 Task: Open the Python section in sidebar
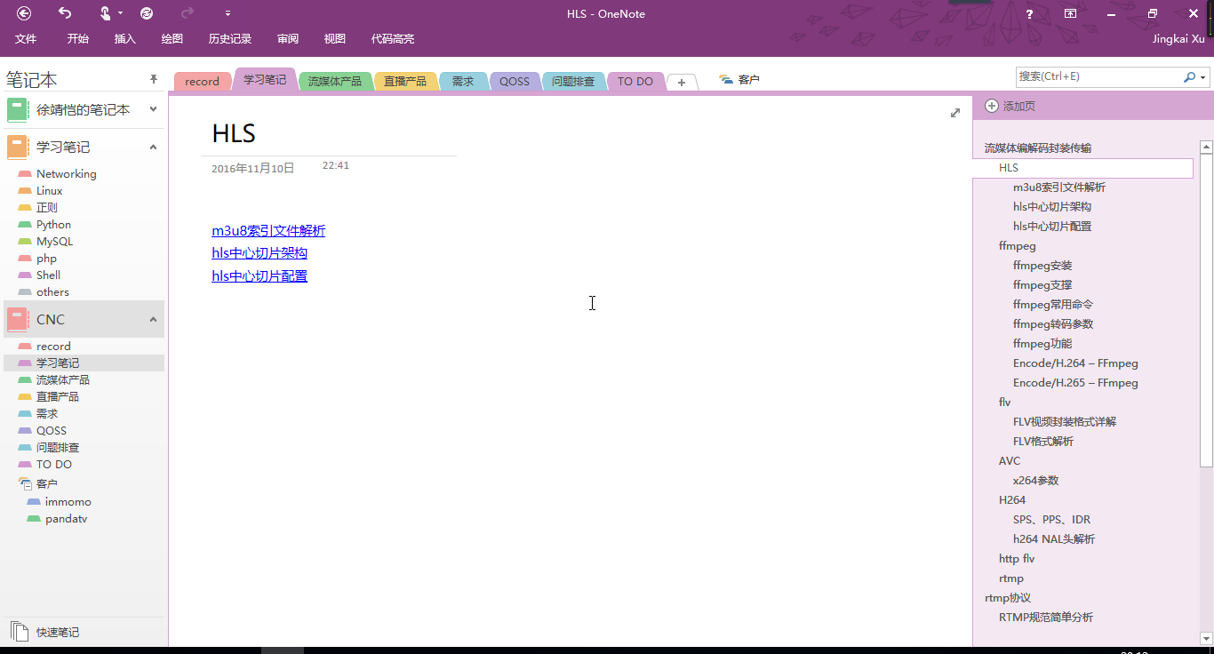click(53, 225)
